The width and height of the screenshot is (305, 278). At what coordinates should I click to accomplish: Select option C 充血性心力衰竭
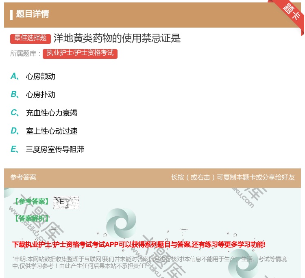(x=52, y=113)
